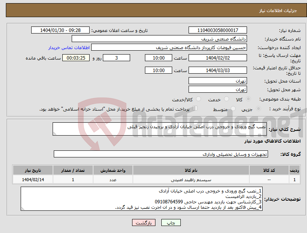
Task: Click the واحد شمارش column header
Action: coord(113,170)
